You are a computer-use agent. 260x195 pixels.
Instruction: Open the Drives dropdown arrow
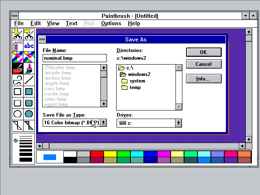178,123
